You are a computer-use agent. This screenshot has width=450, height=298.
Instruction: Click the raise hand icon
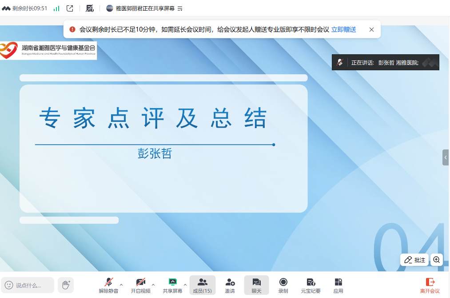click(x=66, y=285)
